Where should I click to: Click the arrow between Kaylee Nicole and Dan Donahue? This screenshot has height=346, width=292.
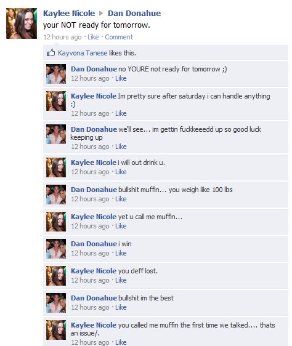pos(101,14)
